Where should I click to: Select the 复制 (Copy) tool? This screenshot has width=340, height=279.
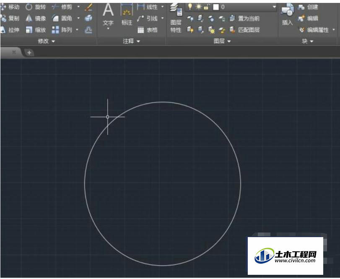pyautogui.click(x=10, y=18)
